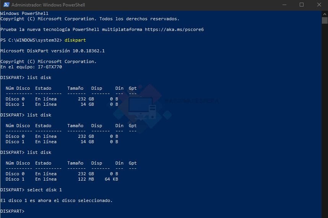Click the window title 'Administrador: Windows PowerShell'
The image size is (328, 218).
pos(48,5)
